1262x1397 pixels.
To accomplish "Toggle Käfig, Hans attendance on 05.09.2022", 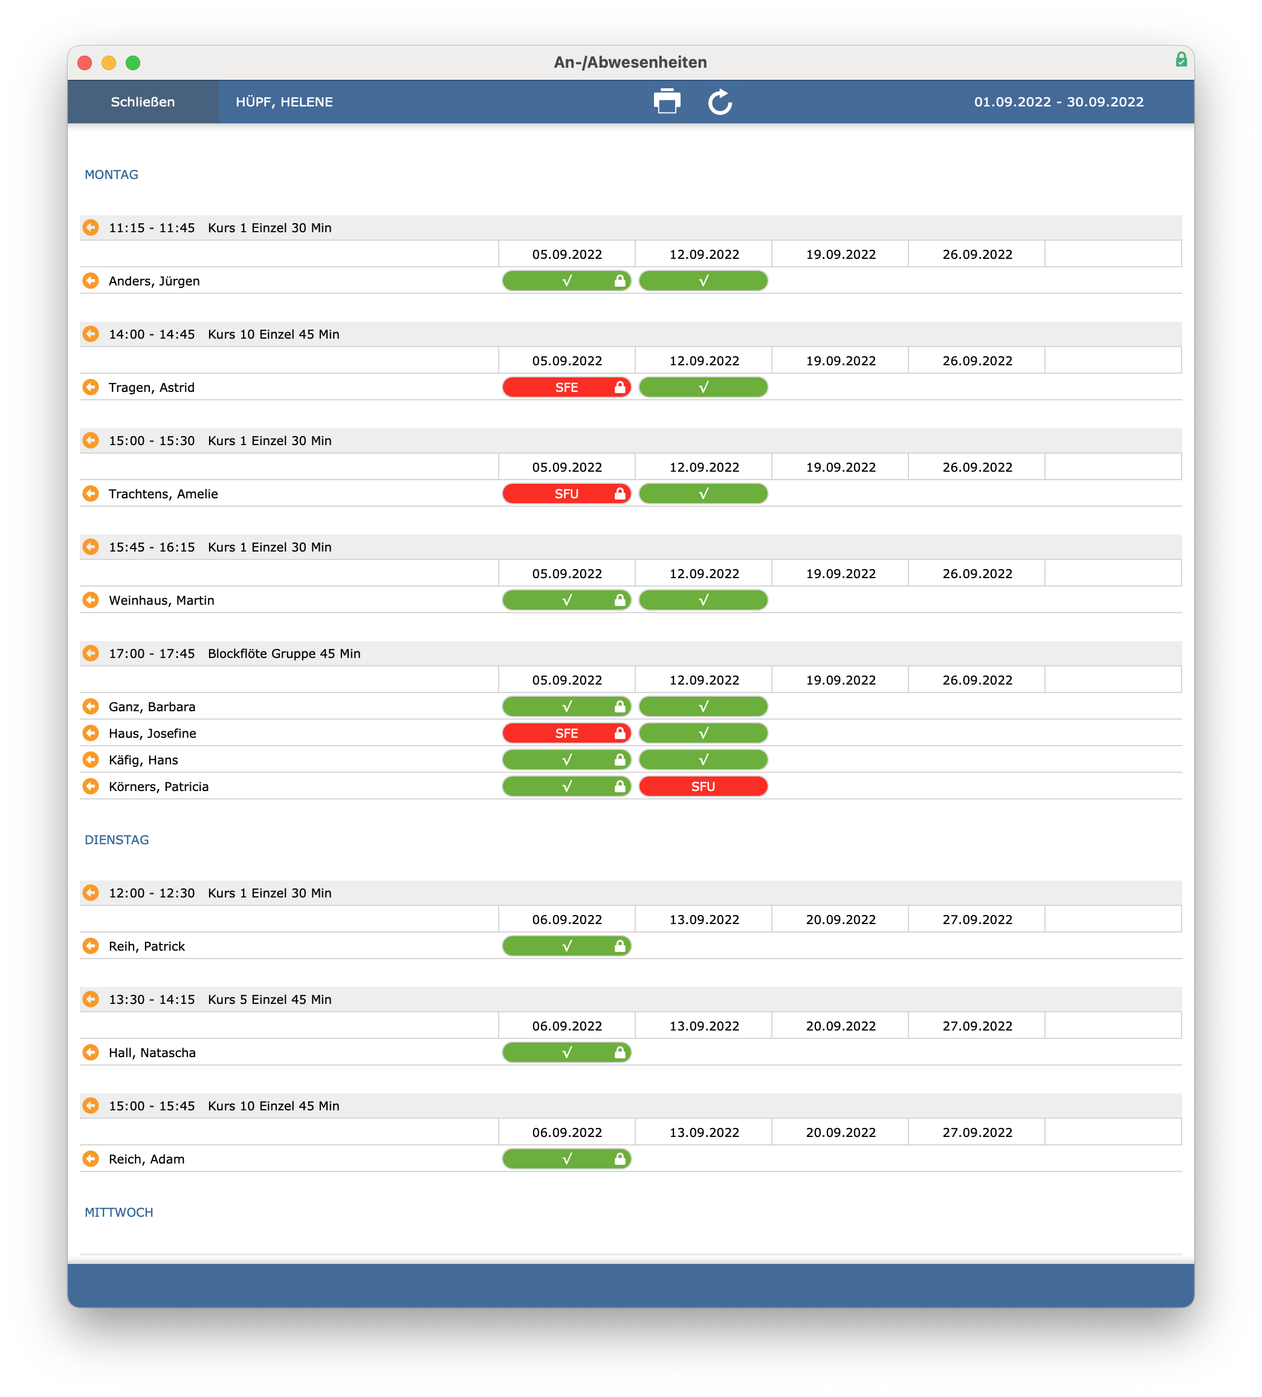I will click(566, 760).
